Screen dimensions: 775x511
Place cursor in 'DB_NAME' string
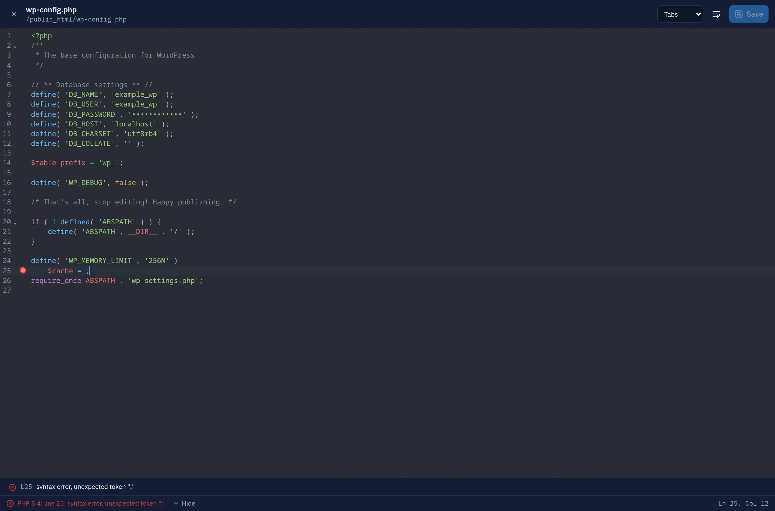click(x=83, y=94)
